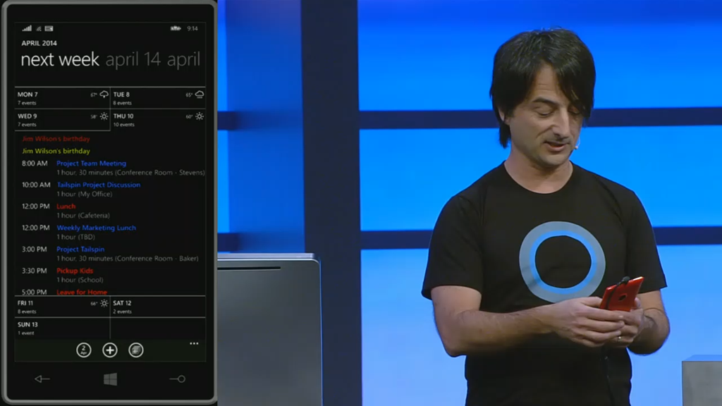722x406 pixels.
Task: Tap the phone's search button
Action: (x=178, y=379)
